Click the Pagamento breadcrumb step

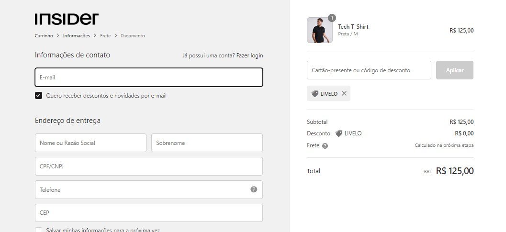click(133, 36)
